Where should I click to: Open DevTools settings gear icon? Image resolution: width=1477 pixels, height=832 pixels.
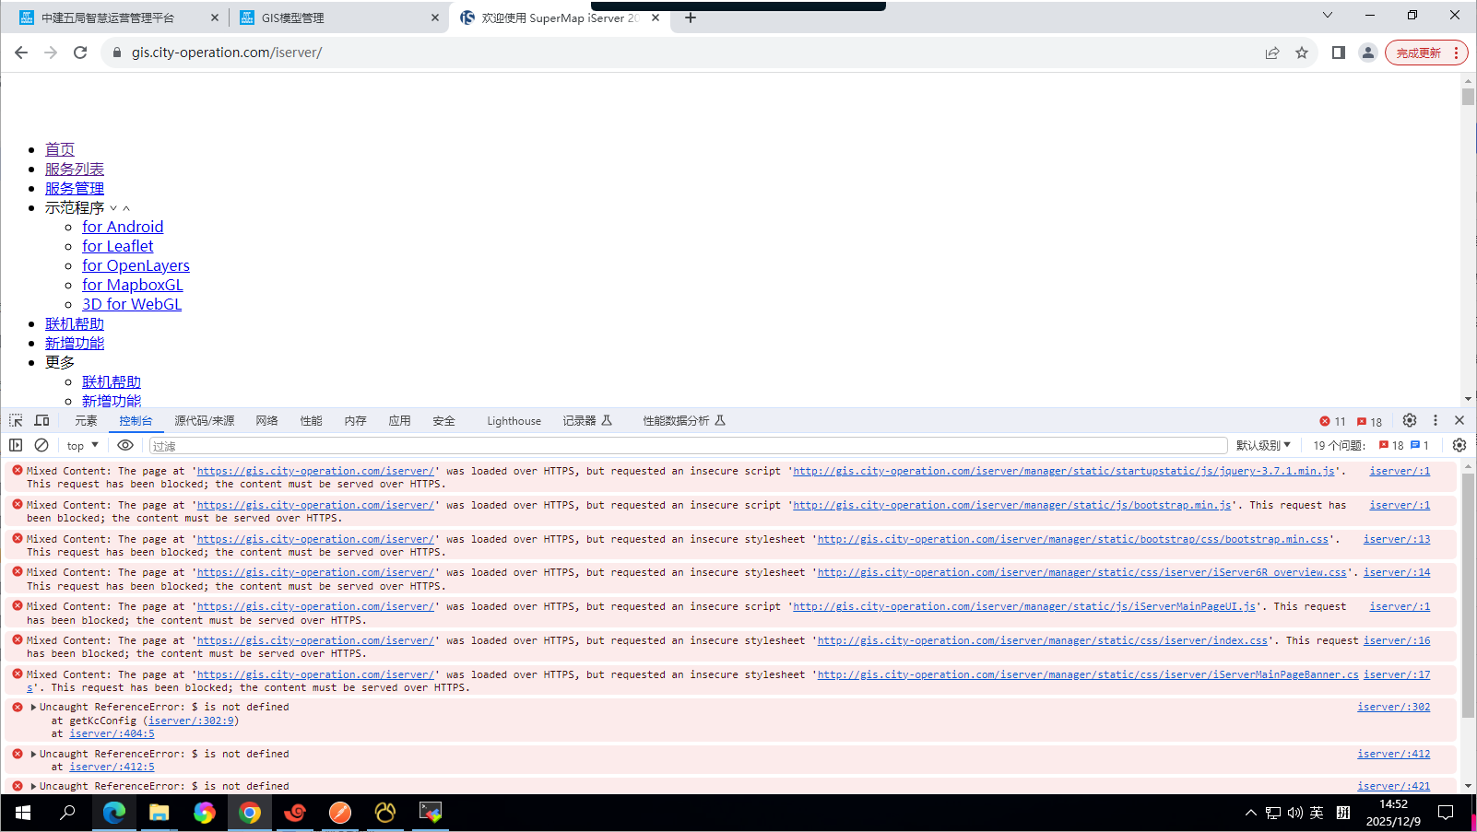click(x=1409, y=420)
